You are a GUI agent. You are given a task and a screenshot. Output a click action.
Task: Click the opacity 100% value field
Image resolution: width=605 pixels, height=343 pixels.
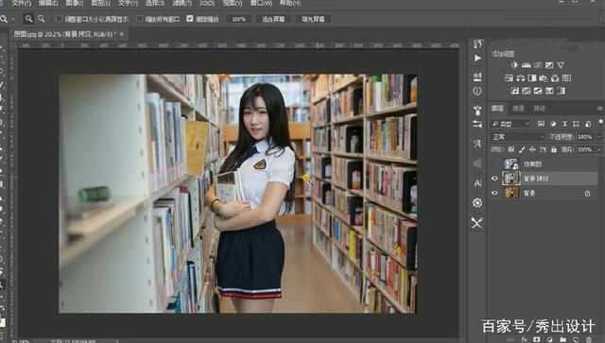584,137
